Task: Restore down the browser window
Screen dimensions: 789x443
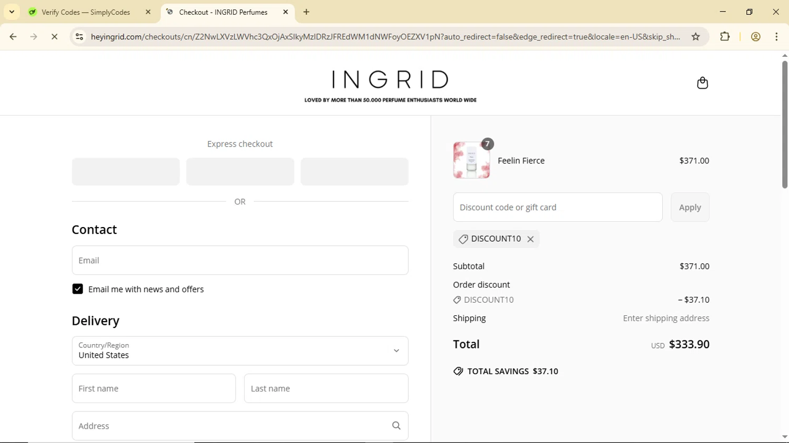Action: [750, 12]
